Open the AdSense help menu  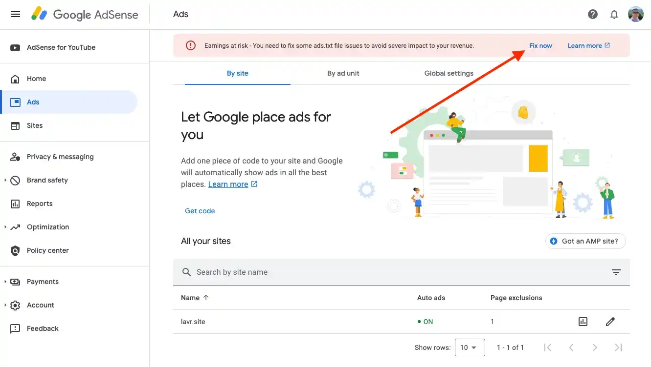click(x=592, y=14)
